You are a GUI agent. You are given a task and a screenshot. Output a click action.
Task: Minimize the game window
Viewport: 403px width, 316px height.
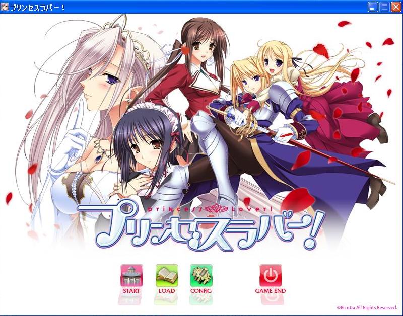point(372,7)
